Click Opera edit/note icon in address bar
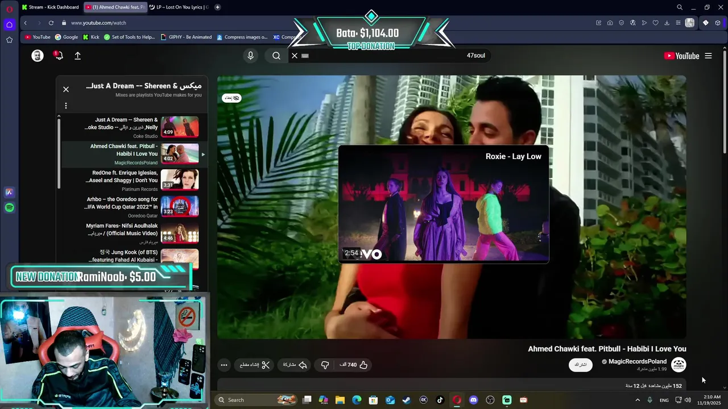This screenshot has width=728, height=409. coord(598,23)
